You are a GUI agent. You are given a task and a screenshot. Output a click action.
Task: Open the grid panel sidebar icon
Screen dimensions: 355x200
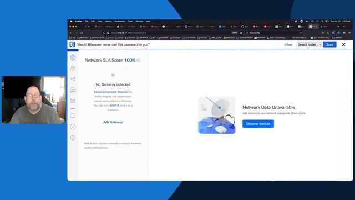click(73, 100)
